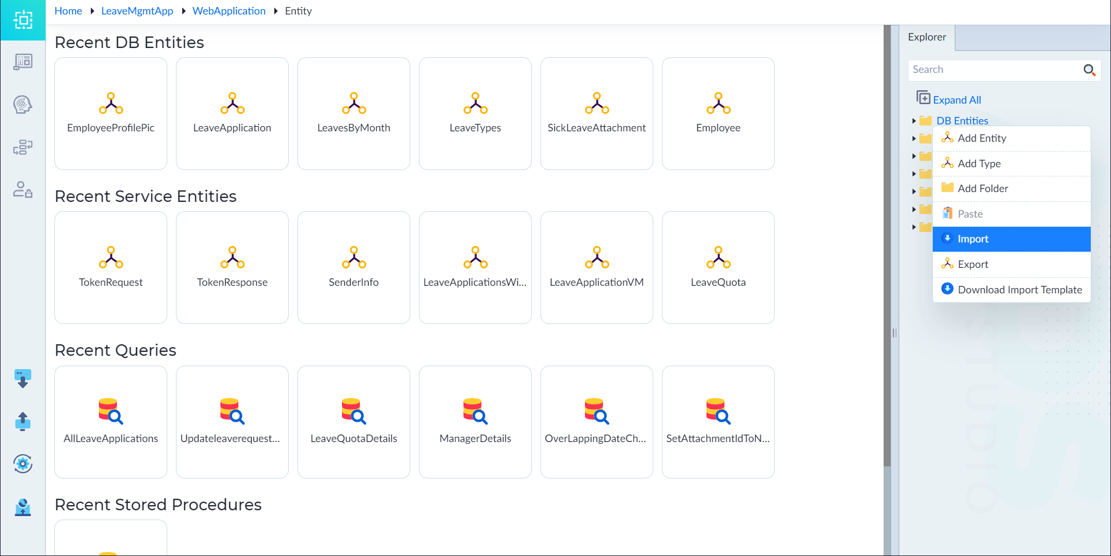Open the LeaveQuotaDetails query card

[354, 422]
